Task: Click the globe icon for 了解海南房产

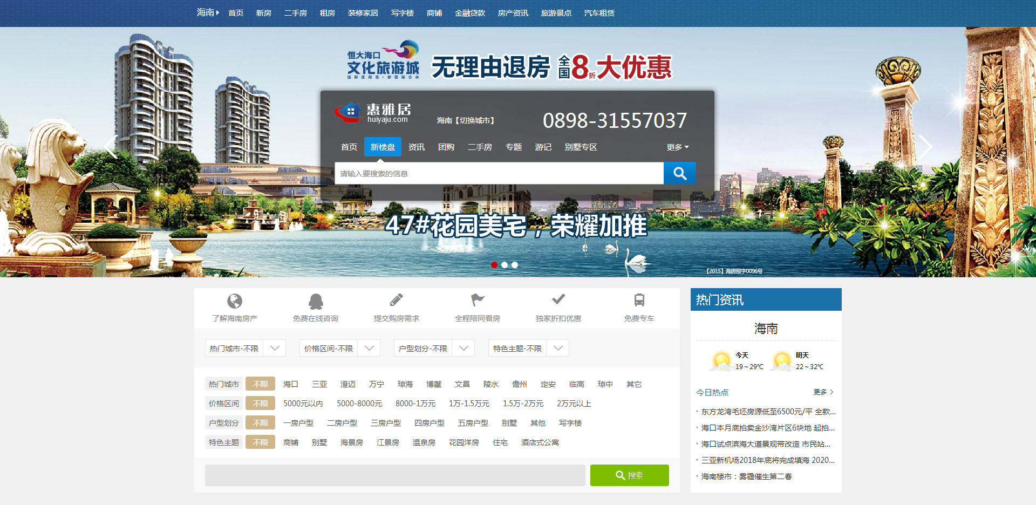Action: (x=235, y=301)
